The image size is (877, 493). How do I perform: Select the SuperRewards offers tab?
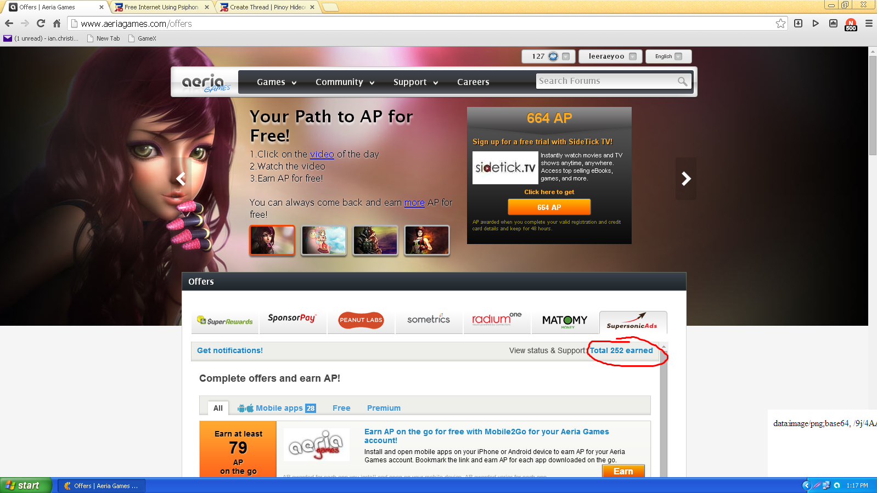point(225,321)
